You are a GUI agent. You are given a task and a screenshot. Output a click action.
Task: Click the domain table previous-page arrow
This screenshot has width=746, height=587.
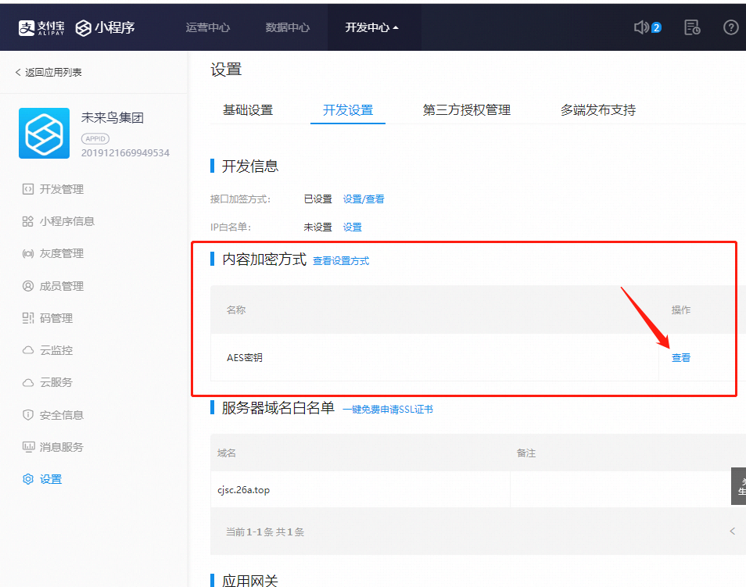[x=733, y=532]
